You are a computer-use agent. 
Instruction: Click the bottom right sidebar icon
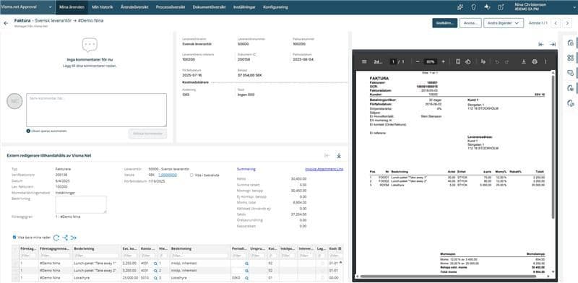pos(571,103)
